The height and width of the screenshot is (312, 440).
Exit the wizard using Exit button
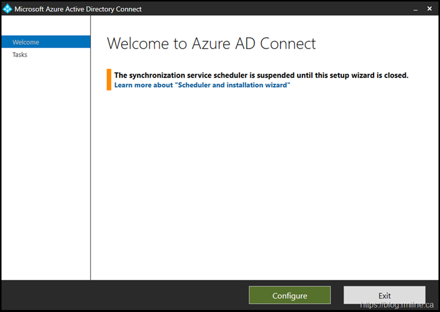coord(384,296)
